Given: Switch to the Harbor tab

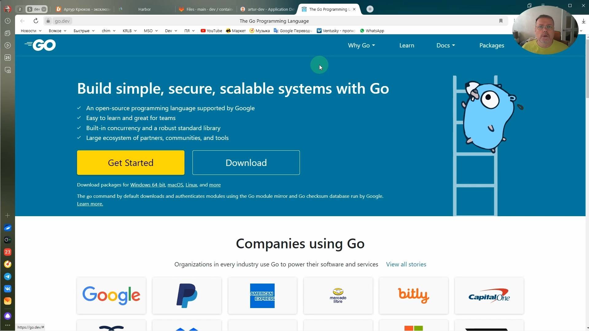Looking at the screenshot, I should (144, 9).
